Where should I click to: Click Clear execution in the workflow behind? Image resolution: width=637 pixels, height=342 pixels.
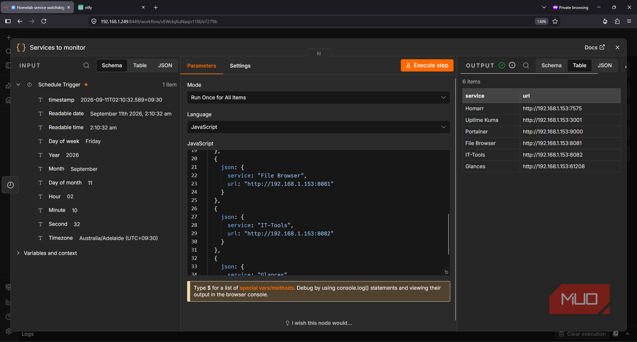pyautogui.click(x=582, y=334)
